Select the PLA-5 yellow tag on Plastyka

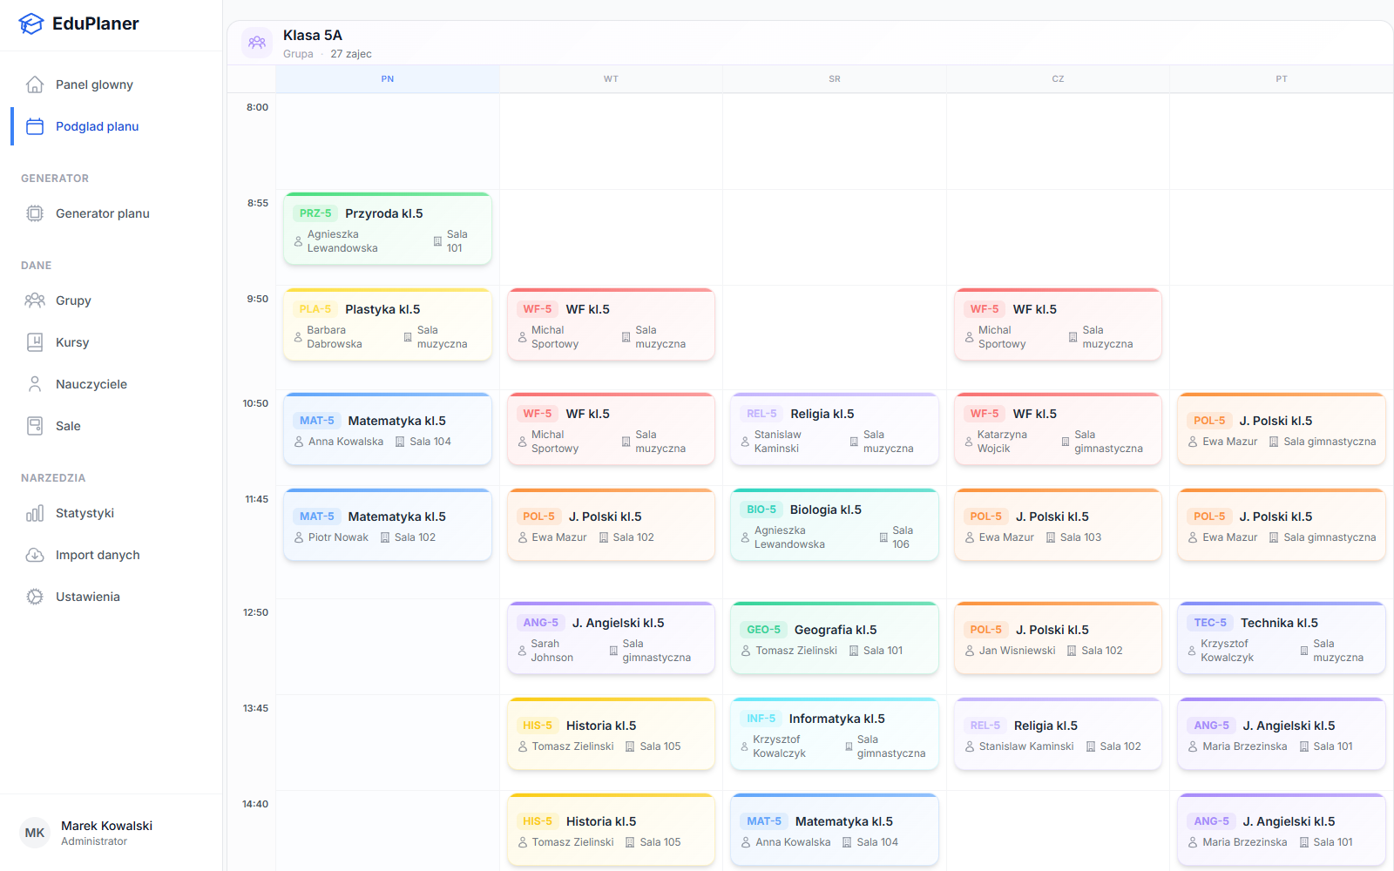click(315, 309)
